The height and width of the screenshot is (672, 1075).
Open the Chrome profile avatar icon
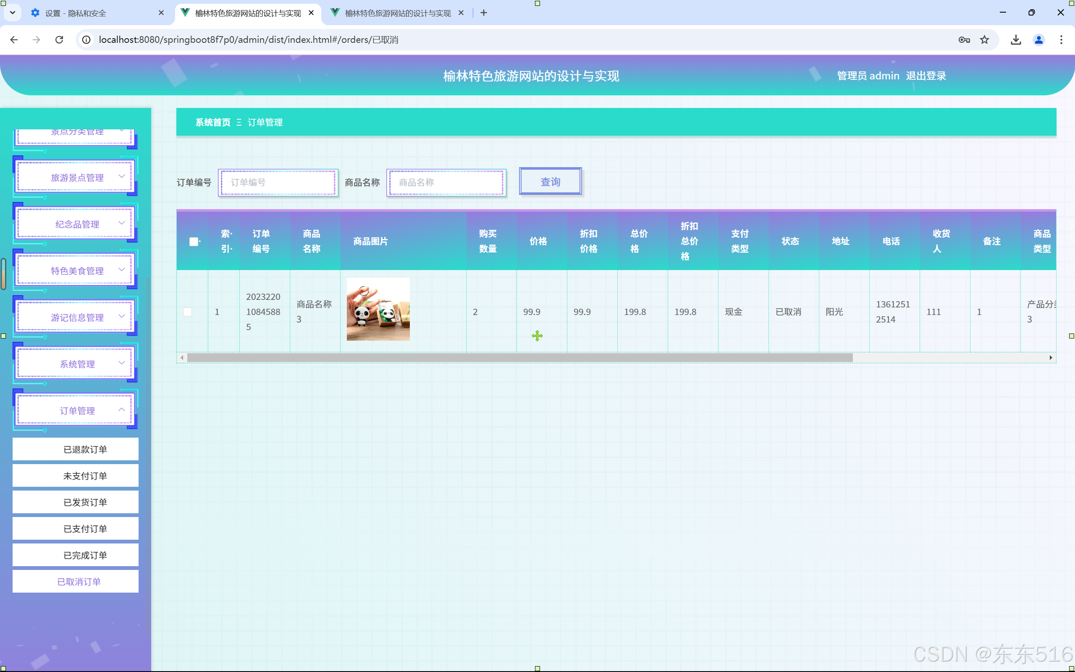tap(1038, 39)
